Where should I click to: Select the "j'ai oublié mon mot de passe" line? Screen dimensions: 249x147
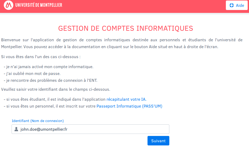coord(33,74)
